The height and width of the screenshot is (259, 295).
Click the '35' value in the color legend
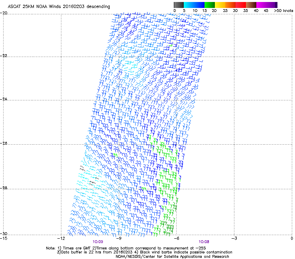click(246, 11)
